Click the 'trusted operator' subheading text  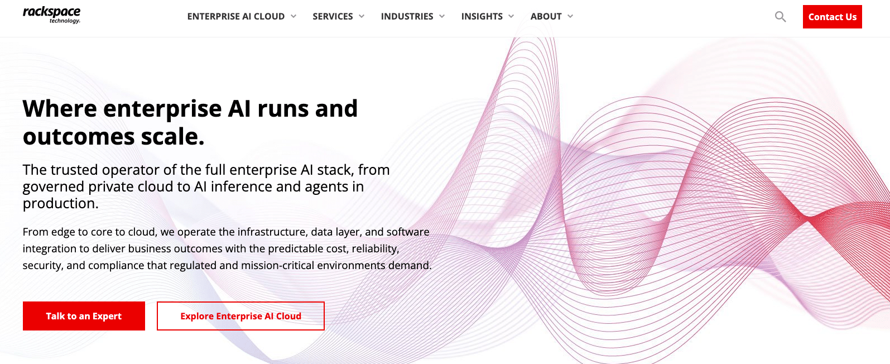click(x=206, y=186)
